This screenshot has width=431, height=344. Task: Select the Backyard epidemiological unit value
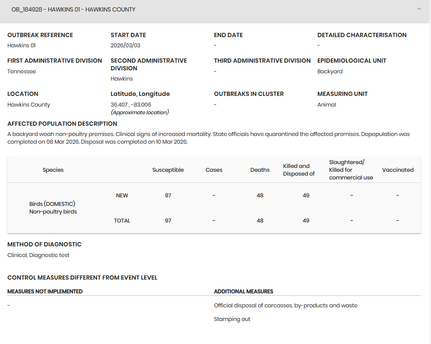click(x=330, y=72)
